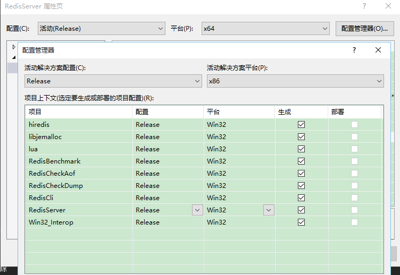400x275 pixels.
Task: Collapse the expanded tree node in property page
Action: [14, 57]
